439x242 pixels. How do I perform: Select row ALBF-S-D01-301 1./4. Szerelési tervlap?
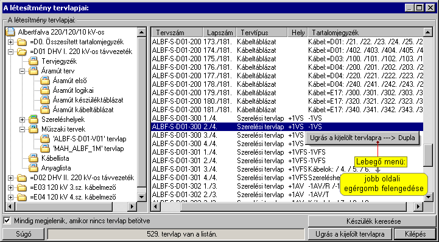point(287,152)
